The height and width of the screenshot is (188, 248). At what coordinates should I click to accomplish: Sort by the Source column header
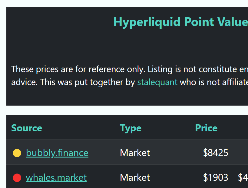pyautogui.click(x=27, y=128)
